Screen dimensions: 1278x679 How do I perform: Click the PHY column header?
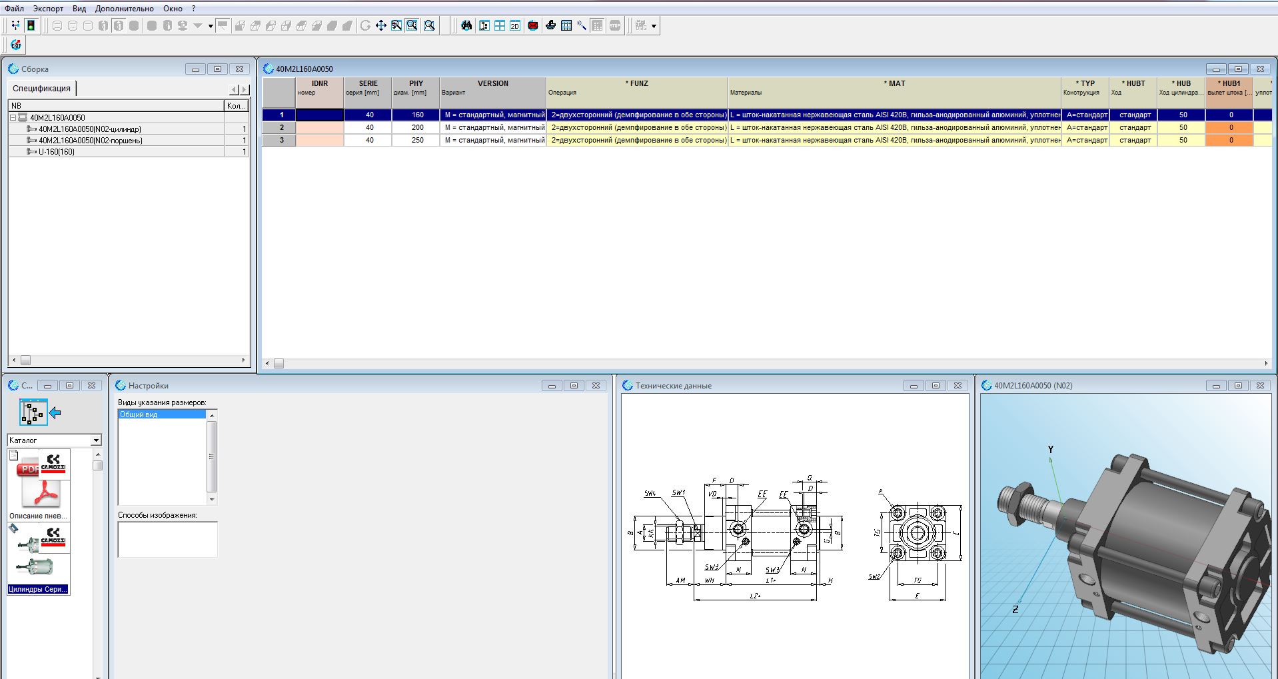click(416, 87)
